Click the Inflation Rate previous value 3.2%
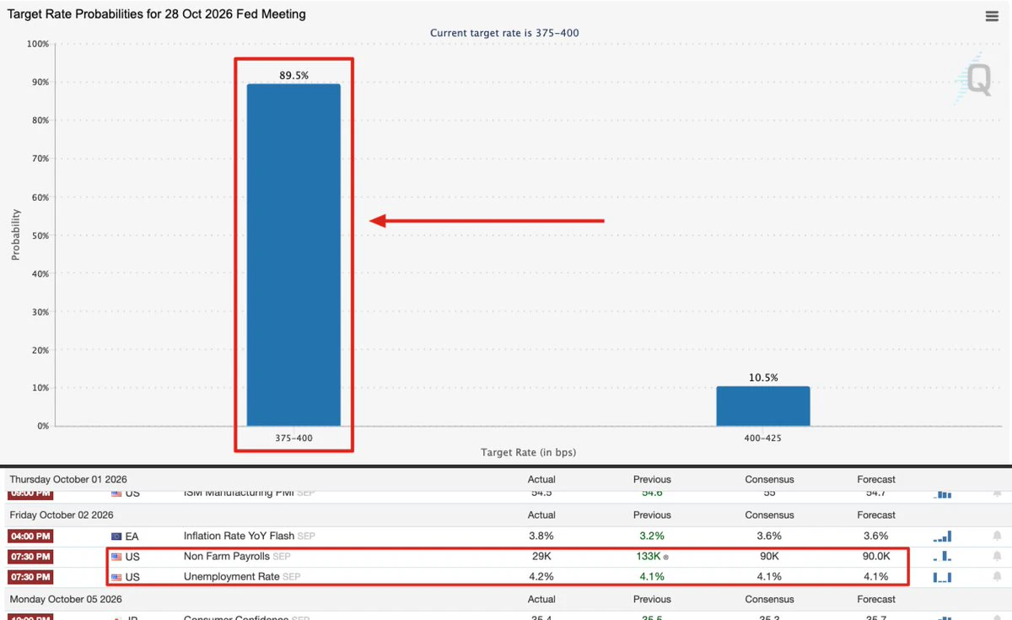The image size is (1012, 620). (652, 536)
